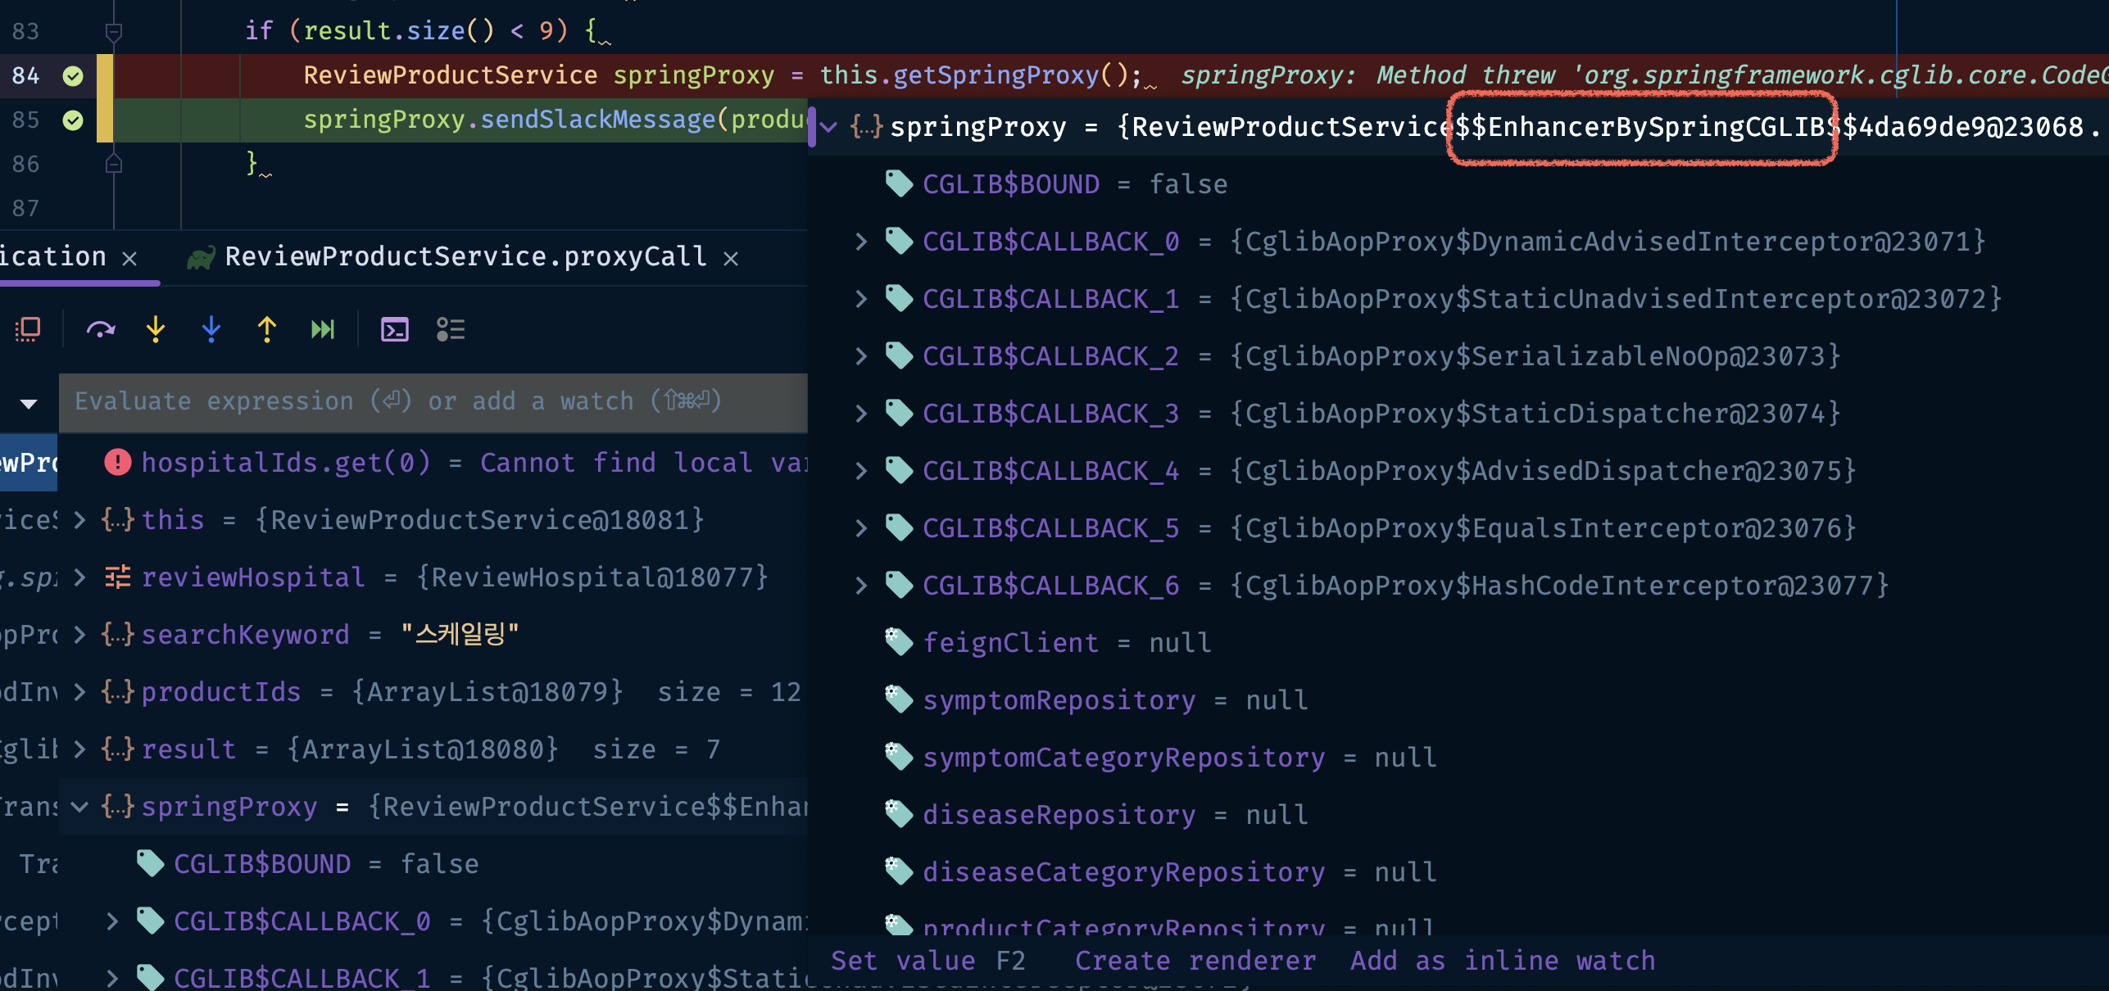
Task: Open the debugger layout settings list icon
Action: pyautogui.click(x=451, y=330)
